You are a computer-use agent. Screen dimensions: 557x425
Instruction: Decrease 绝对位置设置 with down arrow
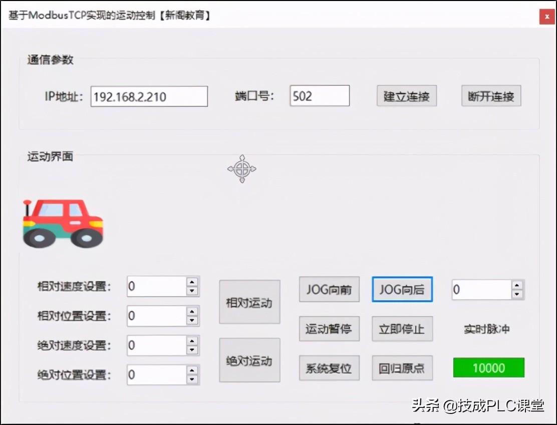click(192, 379)
